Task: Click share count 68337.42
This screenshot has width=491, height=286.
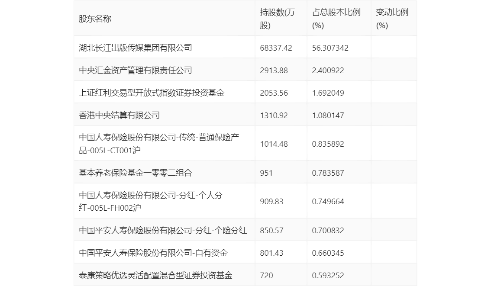Action: point(276,48)
